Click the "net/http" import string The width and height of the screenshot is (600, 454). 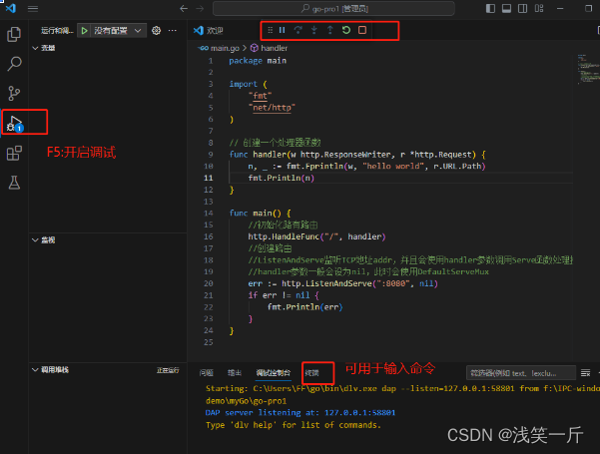272,108
